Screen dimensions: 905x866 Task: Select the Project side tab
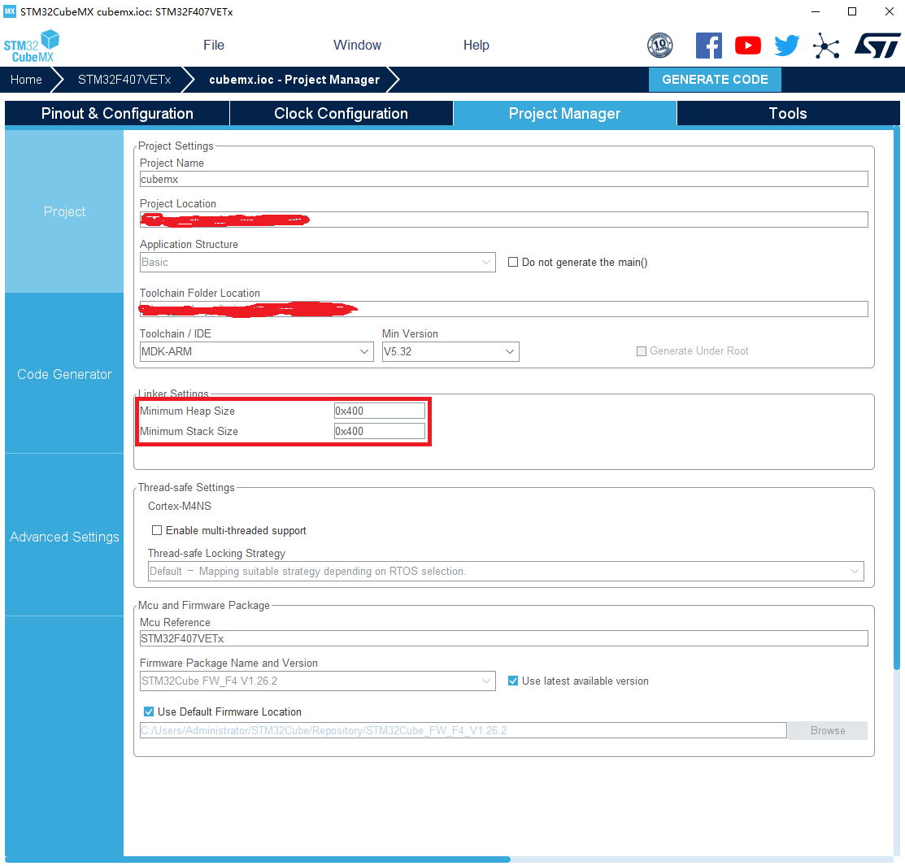pyautogui.click(x=64, y=211)
